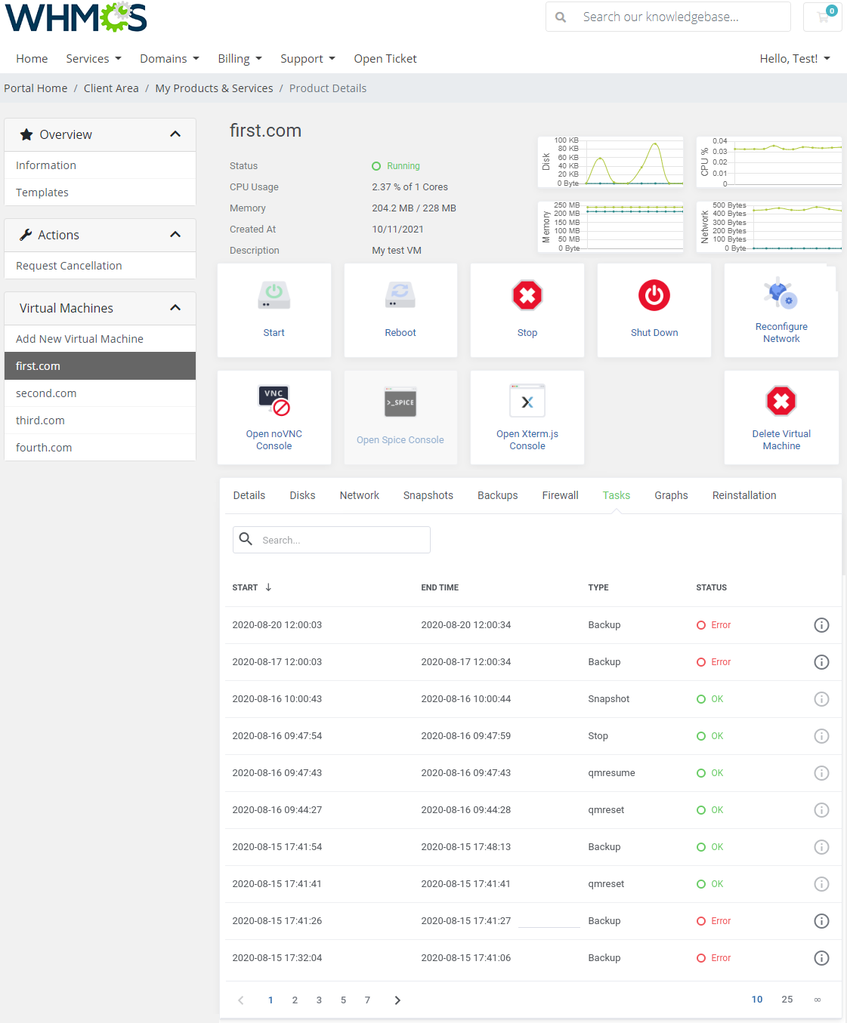Switch to the Disks tab
Image resolution: width=847 pixels, height=1023 pixels.
click(302, 495)
